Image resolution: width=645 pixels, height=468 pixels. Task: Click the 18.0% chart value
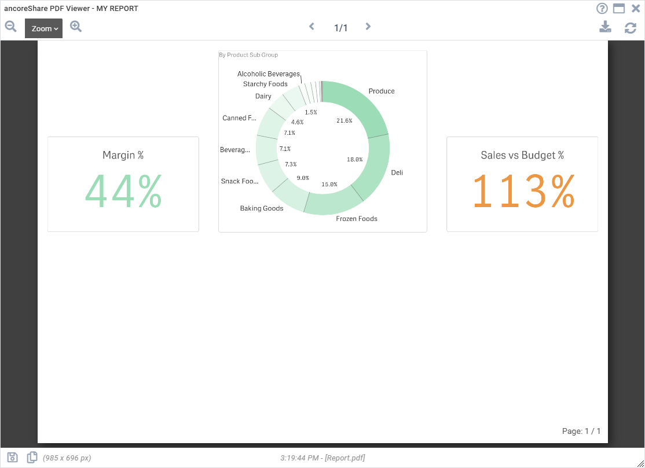tap(354, 160)
